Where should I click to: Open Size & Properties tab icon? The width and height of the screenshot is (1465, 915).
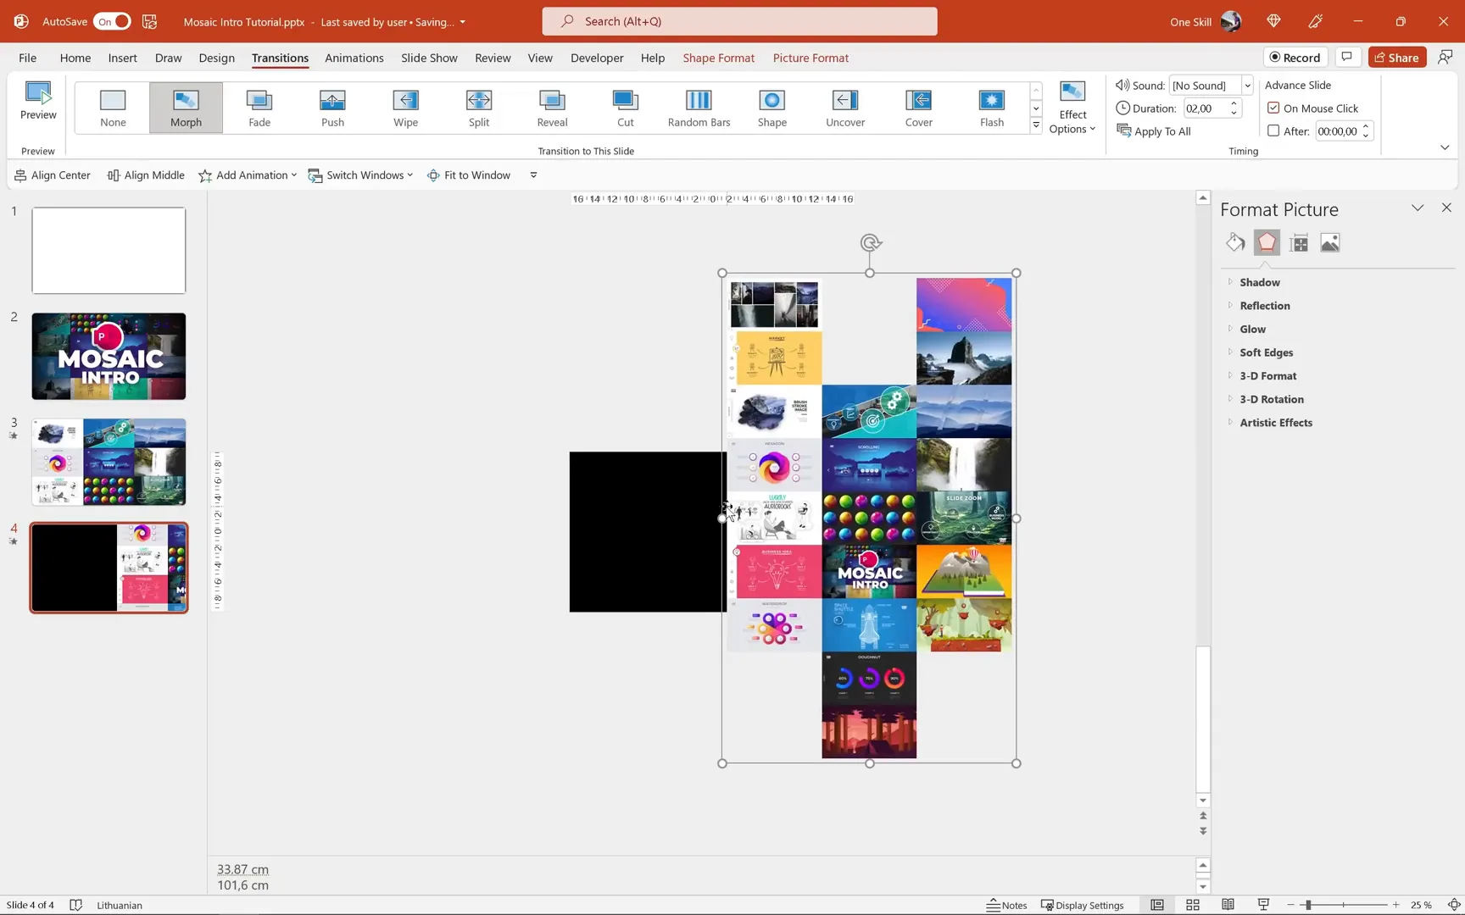coord(1299,243)
